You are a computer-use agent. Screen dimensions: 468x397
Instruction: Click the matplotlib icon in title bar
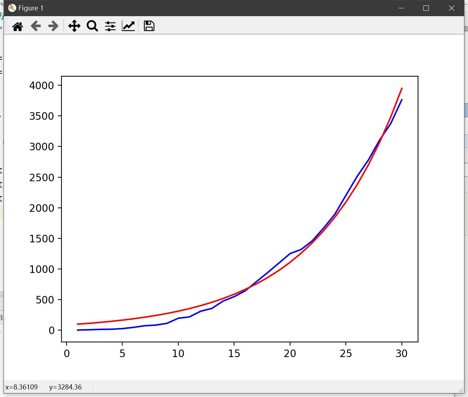pyautogui.click(x=12, y=8)
